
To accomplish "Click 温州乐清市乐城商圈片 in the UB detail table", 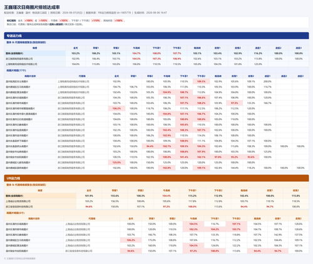I will click(x=17, y=224).
